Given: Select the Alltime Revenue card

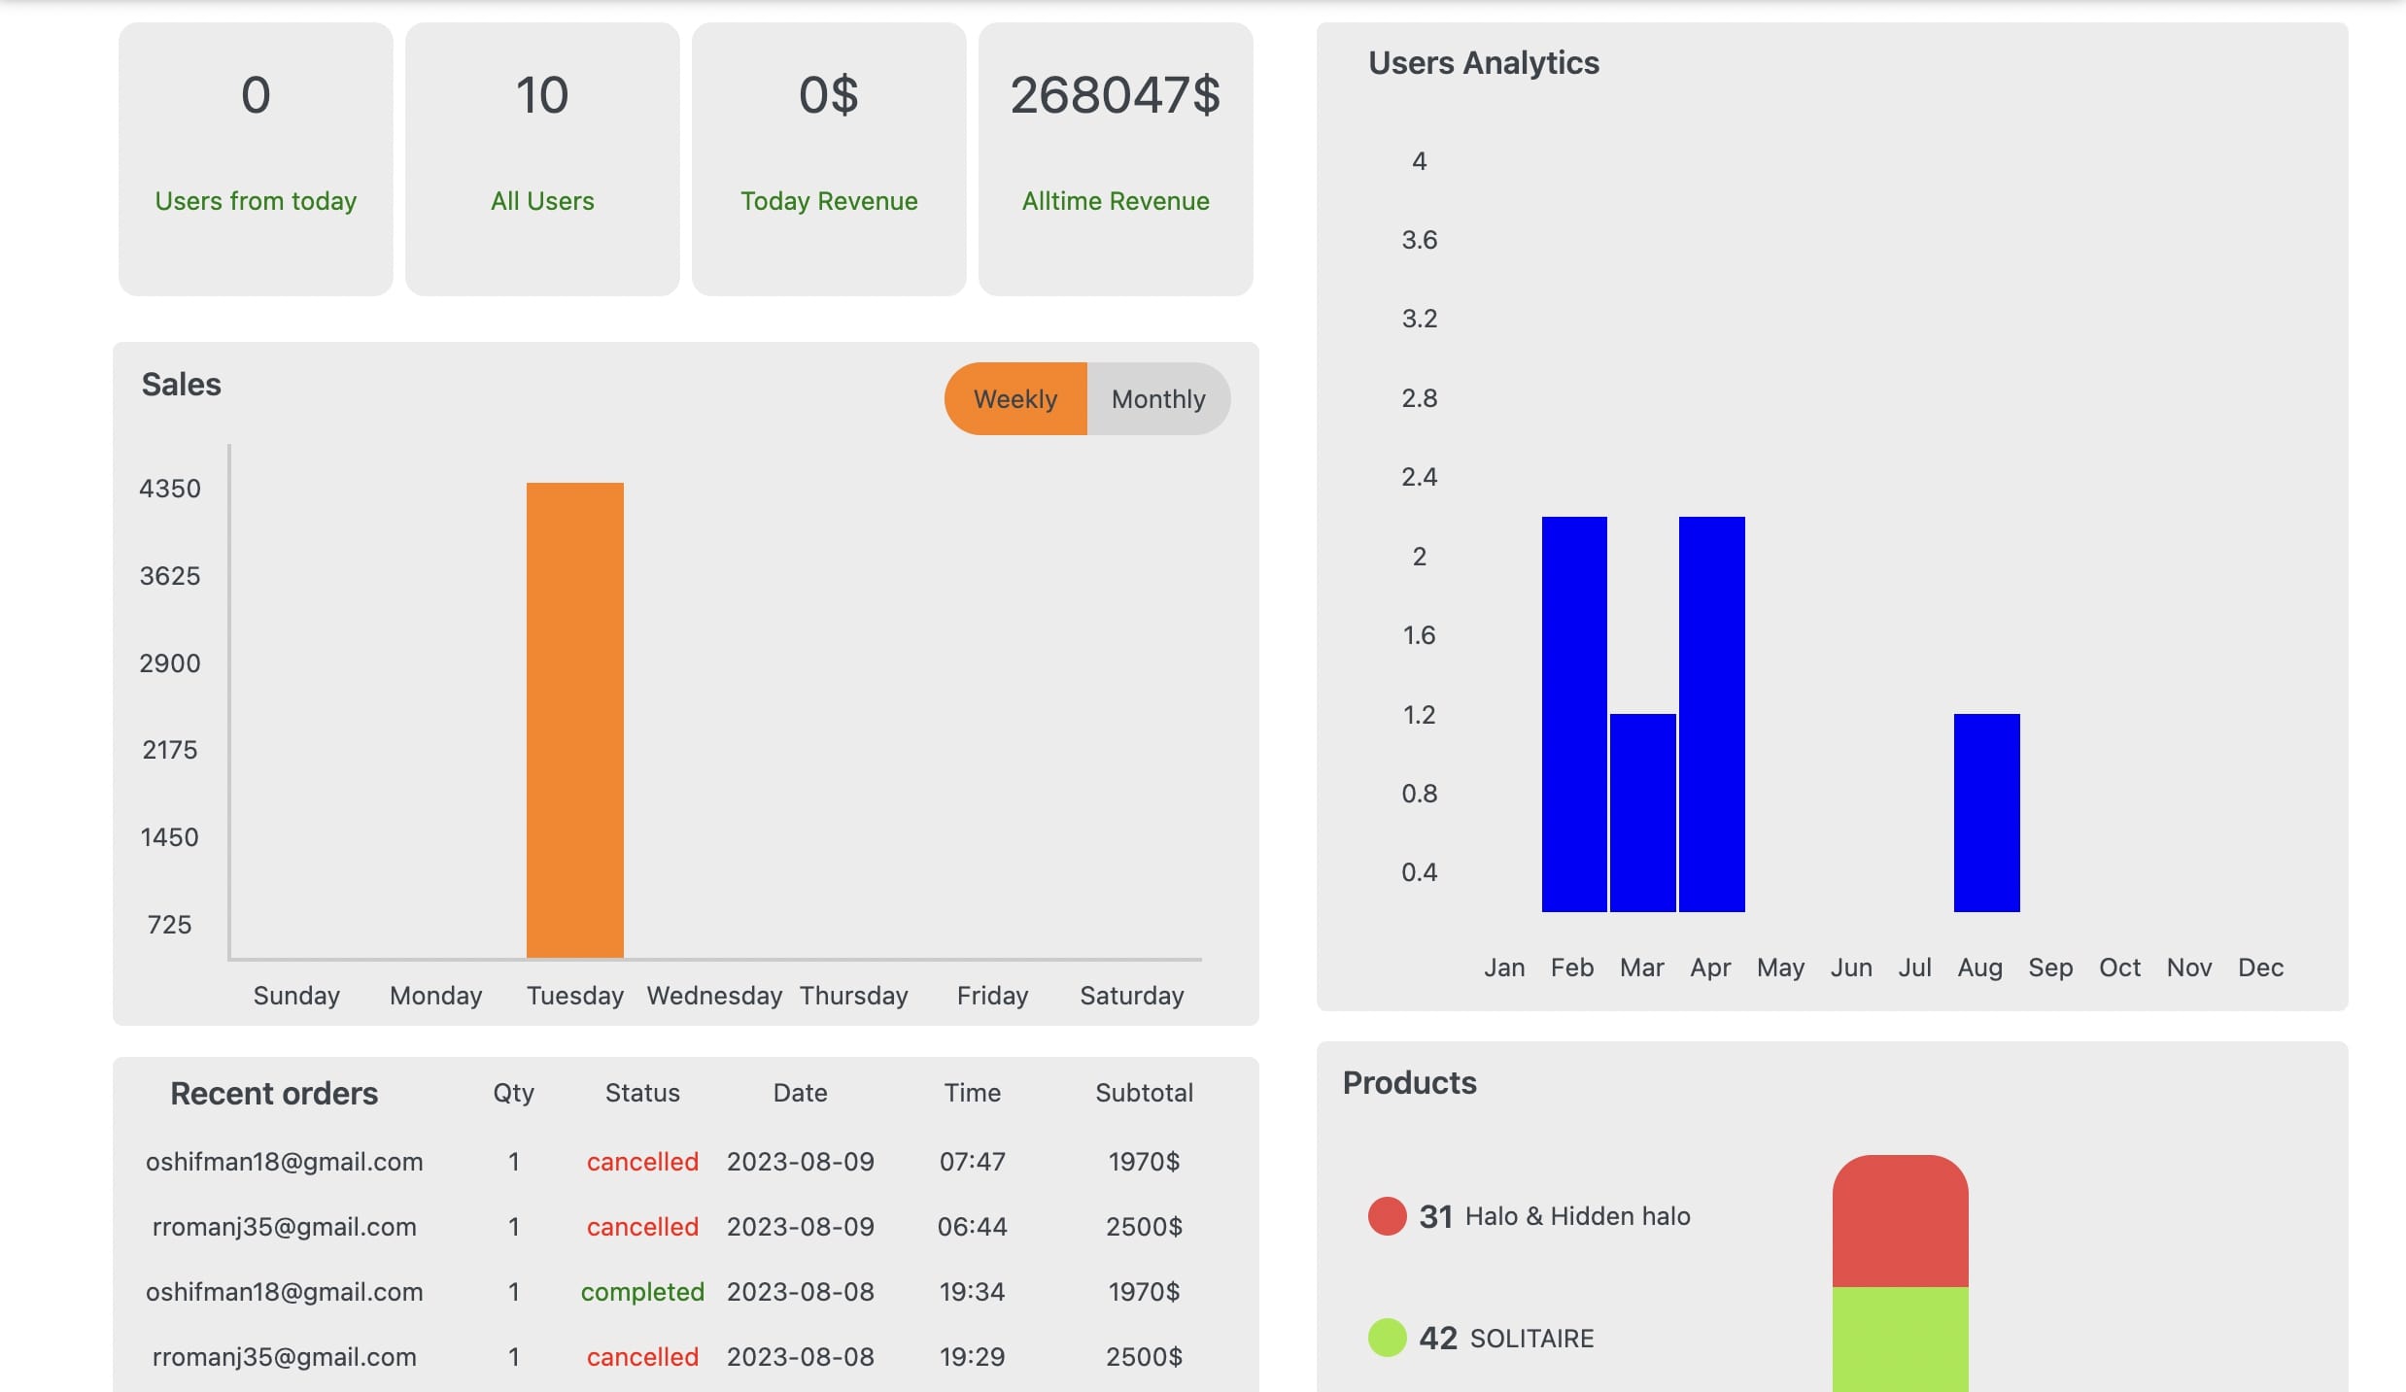Looking at the screenshot, I should coord(1116,159).
